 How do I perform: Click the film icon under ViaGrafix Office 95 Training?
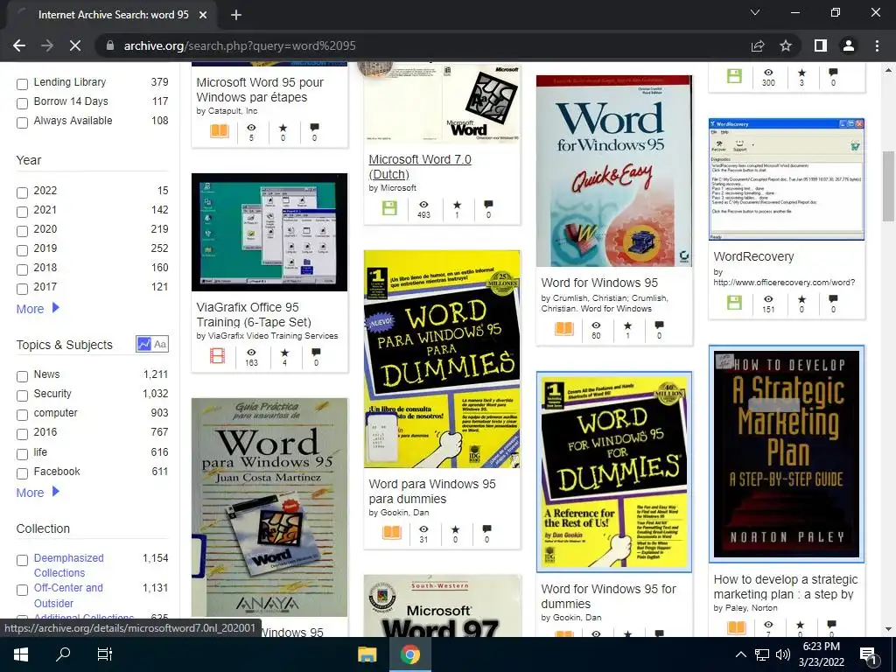click(217, 355)
